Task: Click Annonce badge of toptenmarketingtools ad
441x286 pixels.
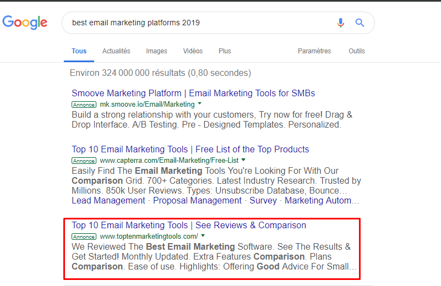Action: point(84,237)
